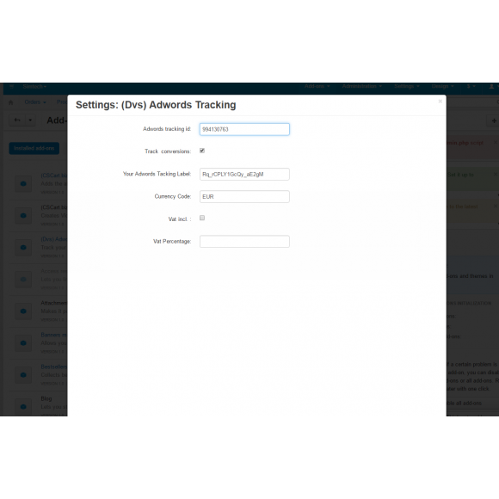Click the icon beside Blog add-on

[23, 407]
